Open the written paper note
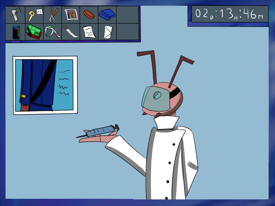This screenshot has height=206, width=275. 89,32
